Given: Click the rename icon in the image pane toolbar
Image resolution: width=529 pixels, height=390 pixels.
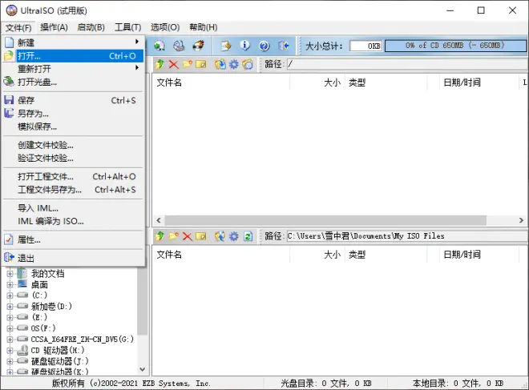Looking at the screenshot, I should coord(200,64).
